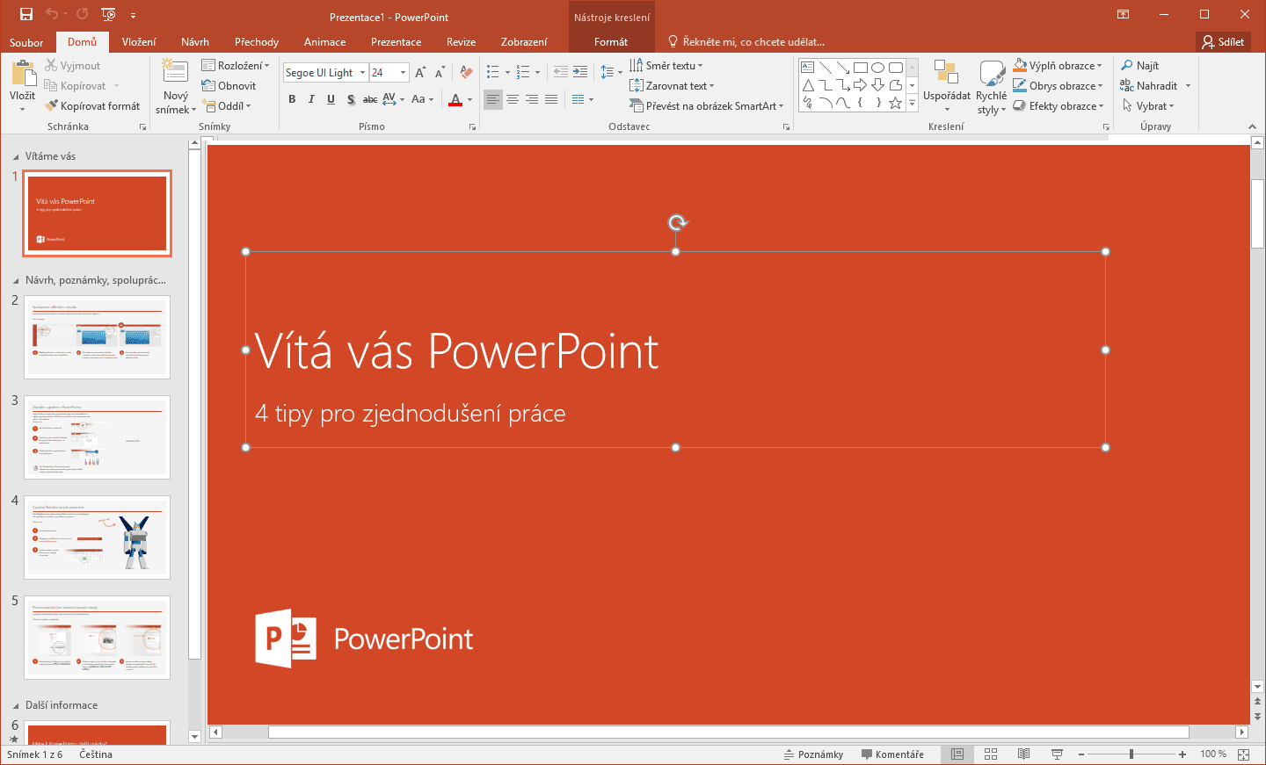The image size is (1266, 765).
Task: Collapse the Vítáme vás section
Action: pos(16,156)
